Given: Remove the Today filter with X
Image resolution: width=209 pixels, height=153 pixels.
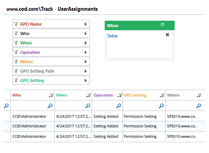Looking at the screenshot, I should pyautogui.click(x=167, y=35).
